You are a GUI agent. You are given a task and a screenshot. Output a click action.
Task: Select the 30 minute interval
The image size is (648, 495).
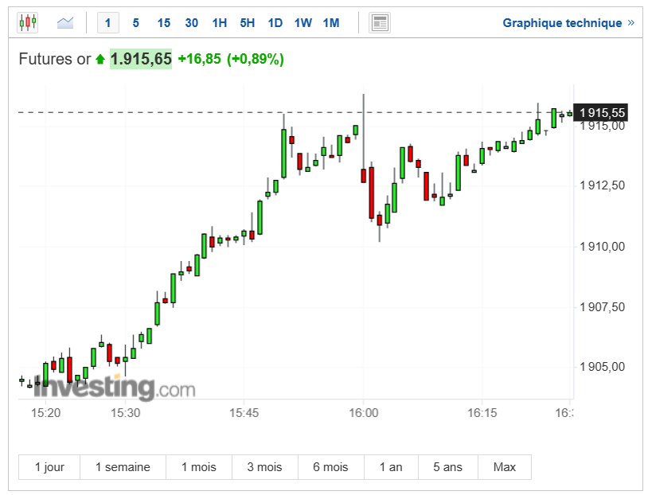point(191,23)
